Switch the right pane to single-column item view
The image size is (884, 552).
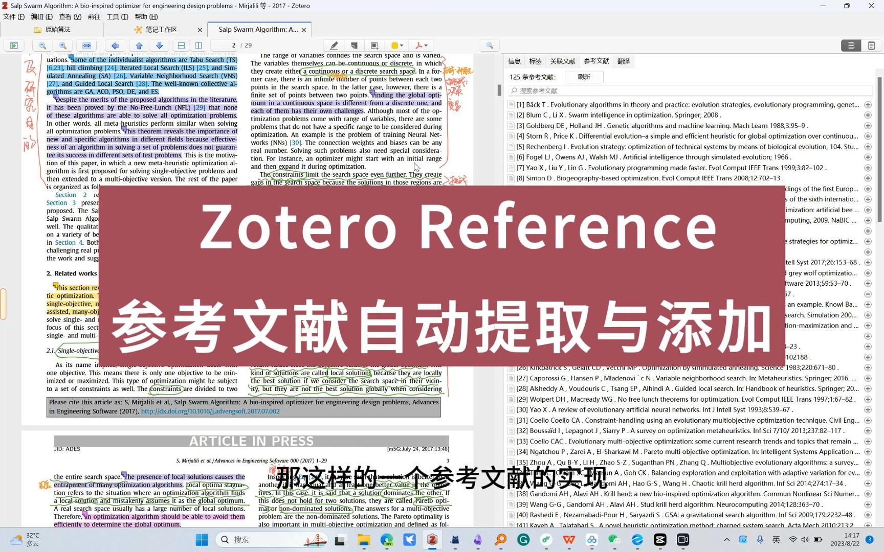click(851, 45)
